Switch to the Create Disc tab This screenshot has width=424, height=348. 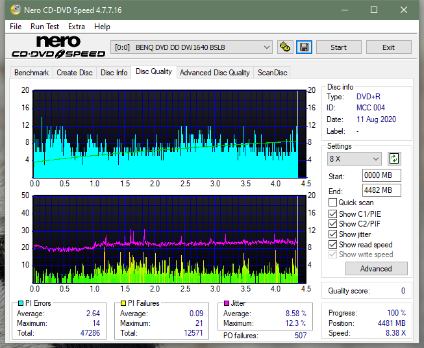(x=75, y=73)
